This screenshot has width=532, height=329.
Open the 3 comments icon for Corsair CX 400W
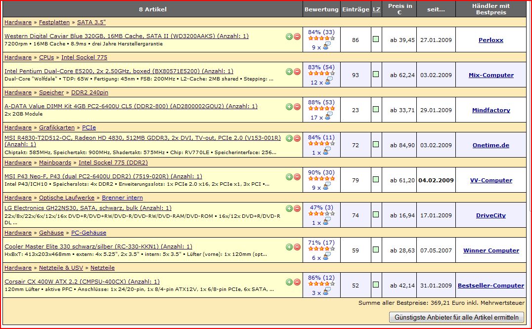[327, 291]
